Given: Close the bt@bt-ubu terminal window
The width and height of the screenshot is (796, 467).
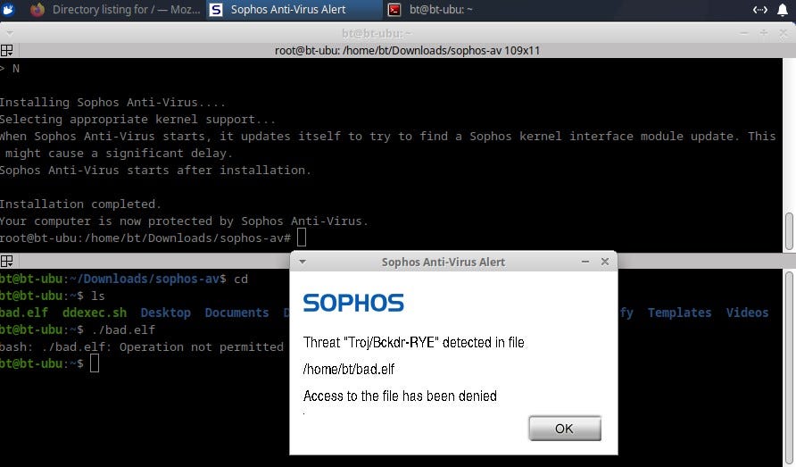Looking at the screenshot, I should (x=784, y=34).
